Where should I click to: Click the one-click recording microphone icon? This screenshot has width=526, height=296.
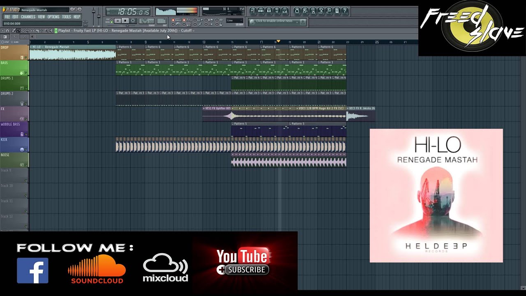tap(329, 11)
